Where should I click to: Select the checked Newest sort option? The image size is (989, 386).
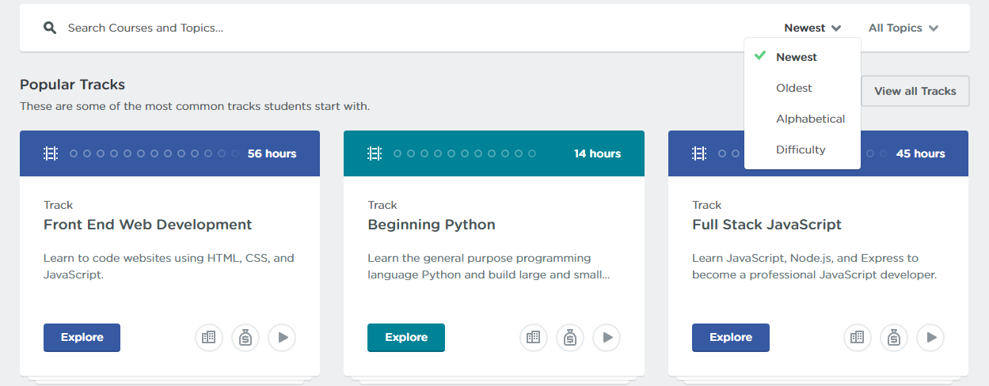coord(797,57)
